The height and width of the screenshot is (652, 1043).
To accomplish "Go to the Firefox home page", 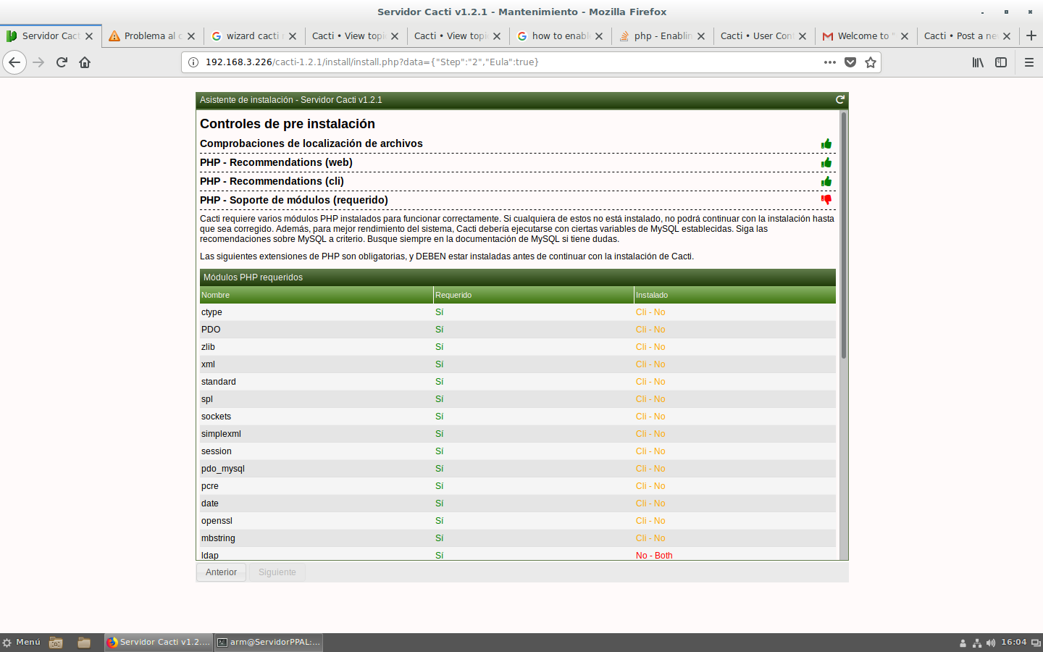I will [x=85, y=62].
